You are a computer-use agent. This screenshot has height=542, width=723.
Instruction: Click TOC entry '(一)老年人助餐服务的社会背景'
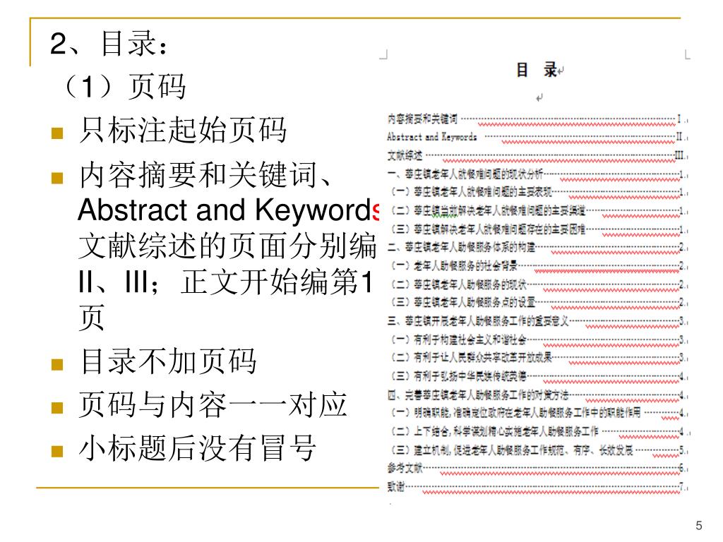tap(454, 266)
